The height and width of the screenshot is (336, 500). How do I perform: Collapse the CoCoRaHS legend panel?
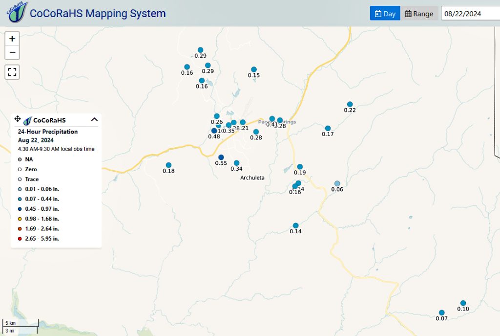(94, 119)
